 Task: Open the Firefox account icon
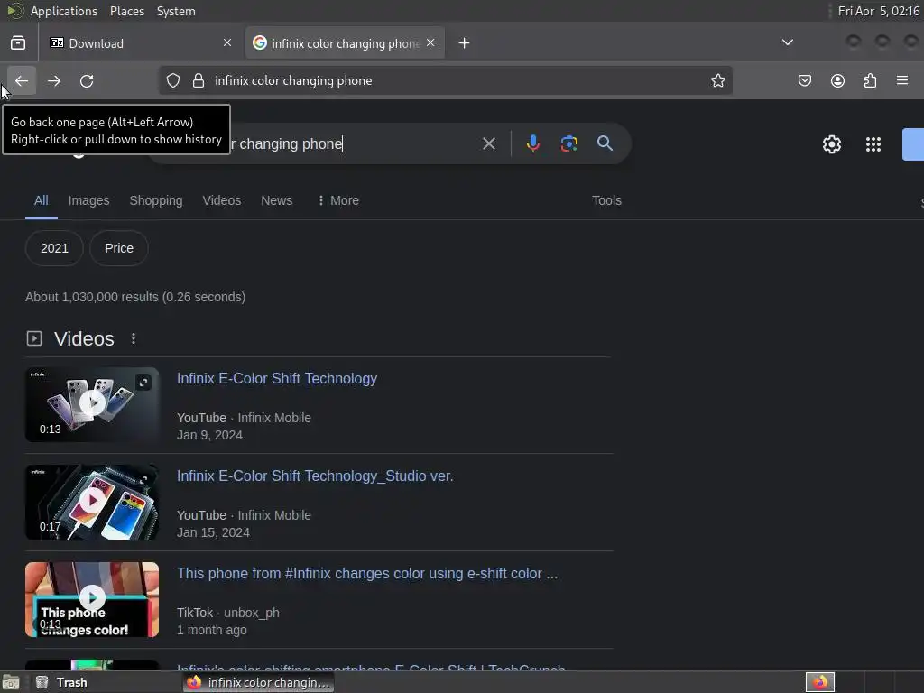pyautogui.click(x=837, y=80)
